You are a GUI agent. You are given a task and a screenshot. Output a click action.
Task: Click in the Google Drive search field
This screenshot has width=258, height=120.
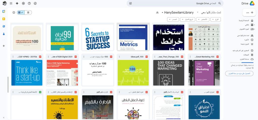click(176, 4)
